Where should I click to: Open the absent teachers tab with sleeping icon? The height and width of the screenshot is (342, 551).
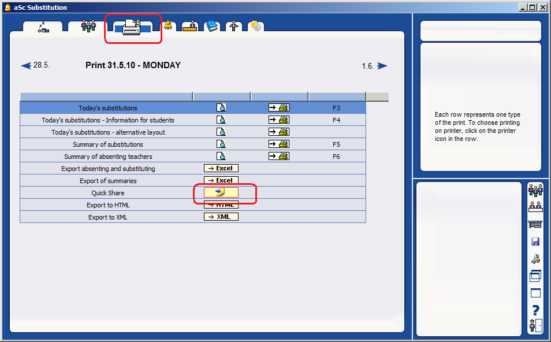(x=43, y=27)
